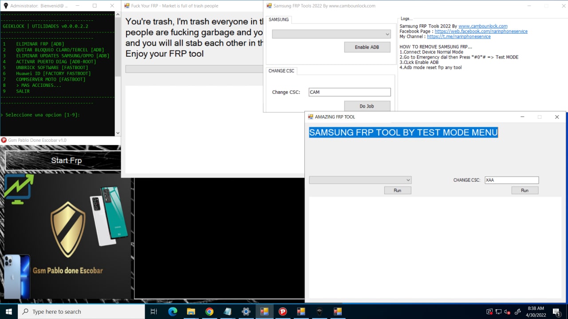Viewport: 568px width, 319px height.
Task: Open Settings gear in the taskbar
Action: (x=246, y=311)
